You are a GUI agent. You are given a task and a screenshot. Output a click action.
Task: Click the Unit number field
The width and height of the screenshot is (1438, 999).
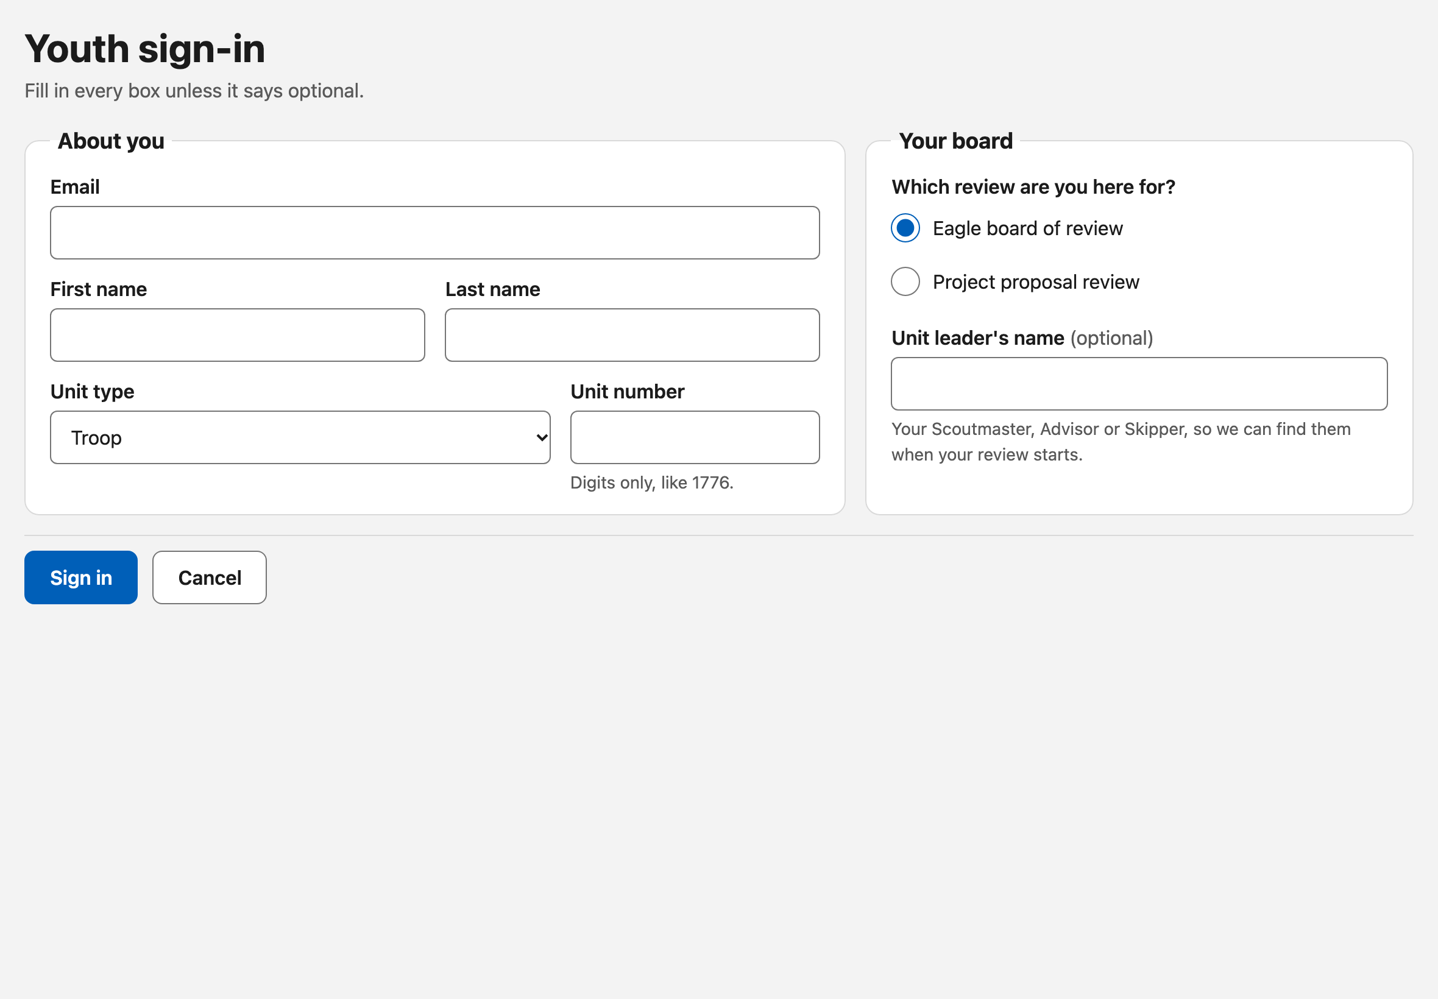tap(694, 437)
